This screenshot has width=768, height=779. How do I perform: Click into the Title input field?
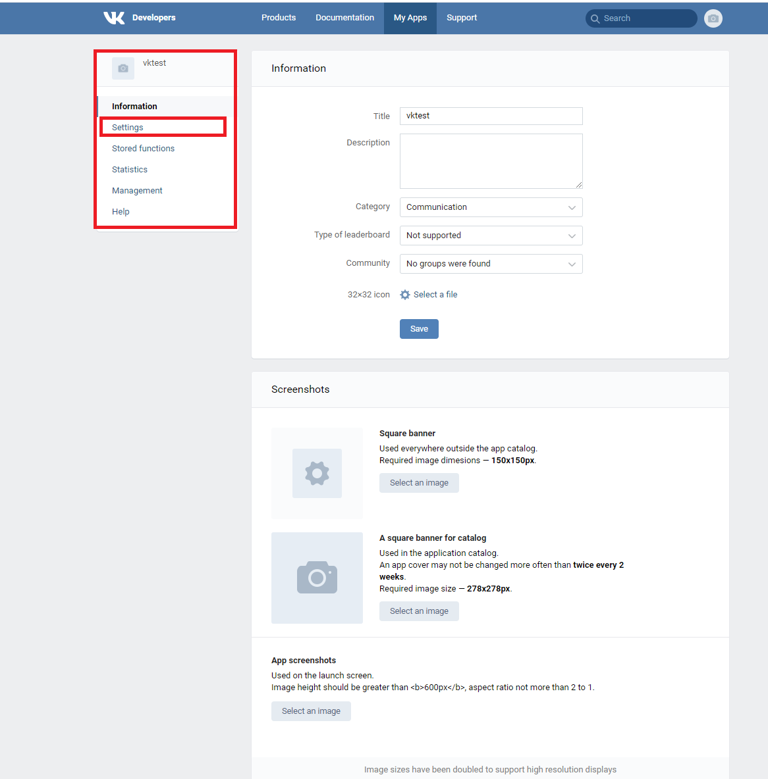click(x=491, y=116)
